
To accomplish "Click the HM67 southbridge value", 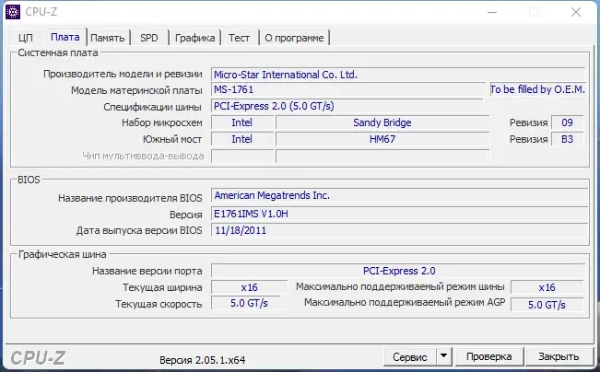I will point(382,139).
